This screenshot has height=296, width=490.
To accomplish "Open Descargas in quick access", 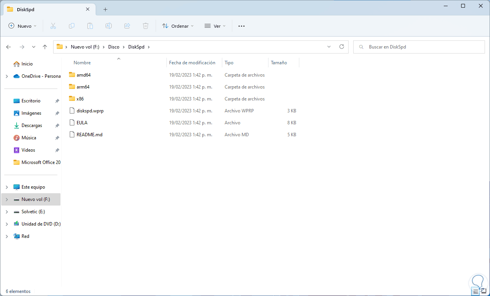I will click(x=32, y=125).
